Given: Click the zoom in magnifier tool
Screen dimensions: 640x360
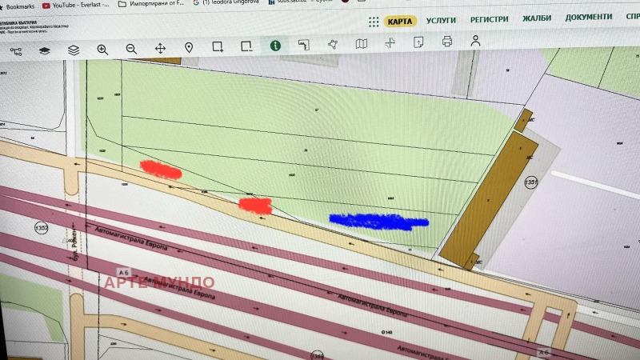Looking at the screenshot, I should pyautogui.click(x=102, y=49).
